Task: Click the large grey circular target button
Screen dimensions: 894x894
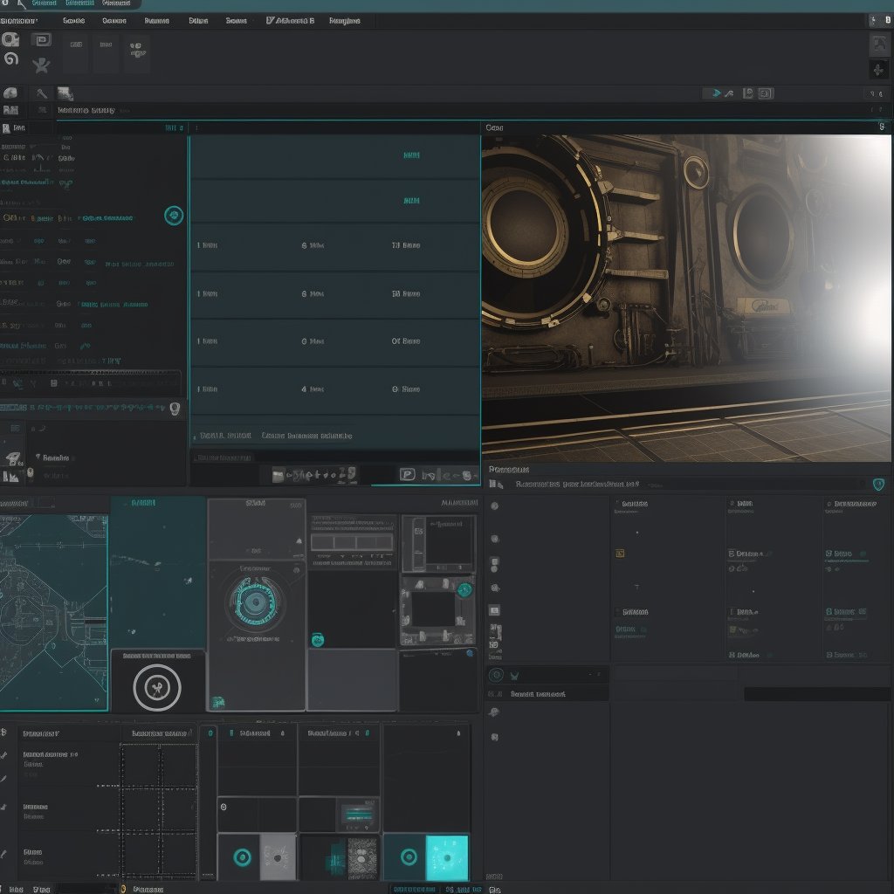Action: point(157,688)
